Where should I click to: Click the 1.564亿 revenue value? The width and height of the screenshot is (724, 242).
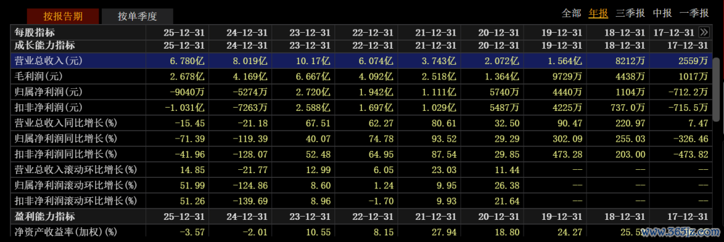(564, 62)
